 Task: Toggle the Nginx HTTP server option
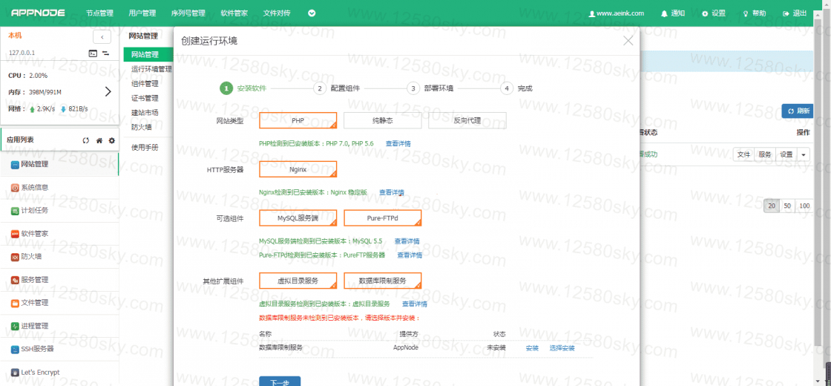298,169
